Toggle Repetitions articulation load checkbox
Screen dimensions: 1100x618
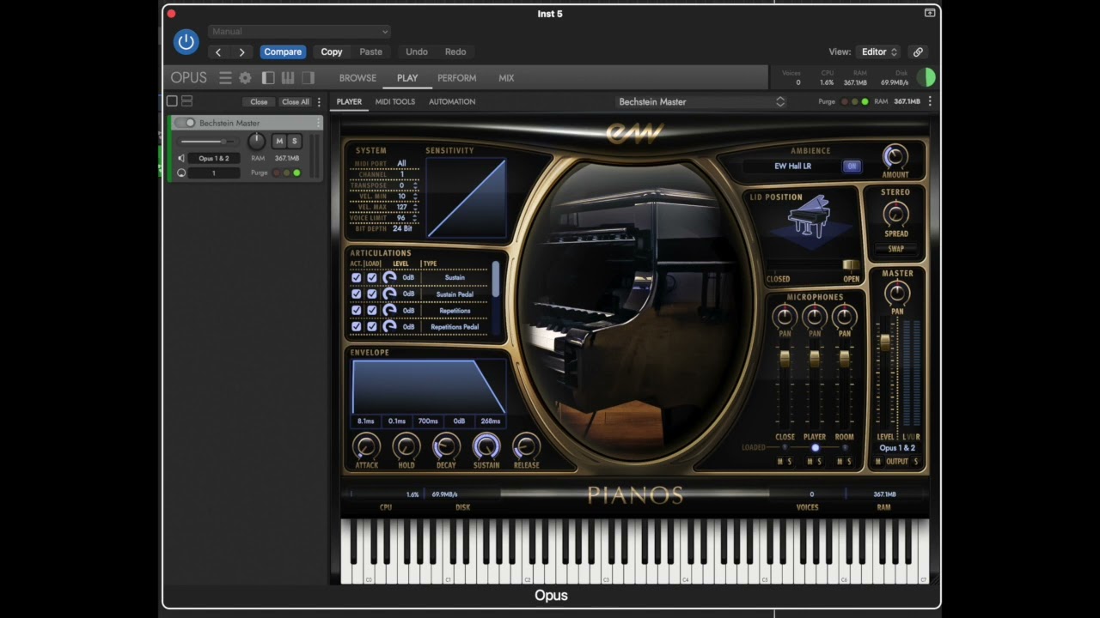(x=372, y=310)
